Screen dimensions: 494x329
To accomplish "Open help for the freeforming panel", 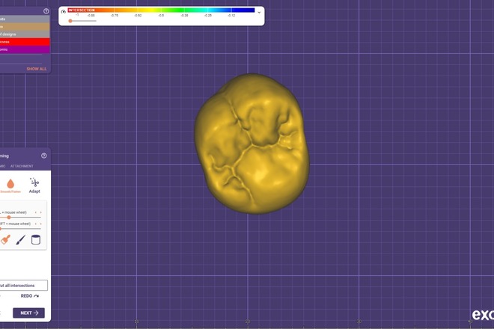I will [44, 156].
